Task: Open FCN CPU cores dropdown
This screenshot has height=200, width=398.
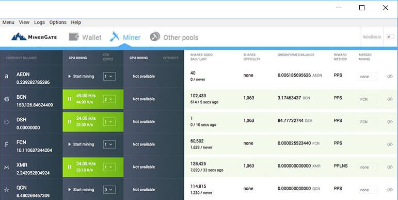Action: pos(109,144)
